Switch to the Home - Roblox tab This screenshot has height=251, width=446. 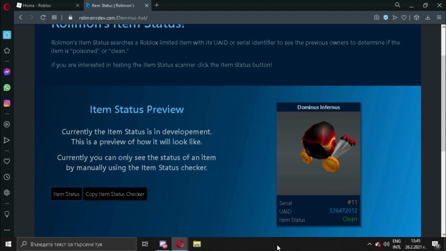[x=47, y=5]
